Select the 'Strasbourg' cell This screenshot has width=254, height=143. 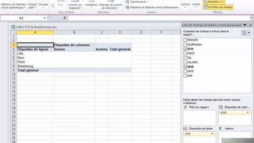pyautogui.click(x=35, y=66)
